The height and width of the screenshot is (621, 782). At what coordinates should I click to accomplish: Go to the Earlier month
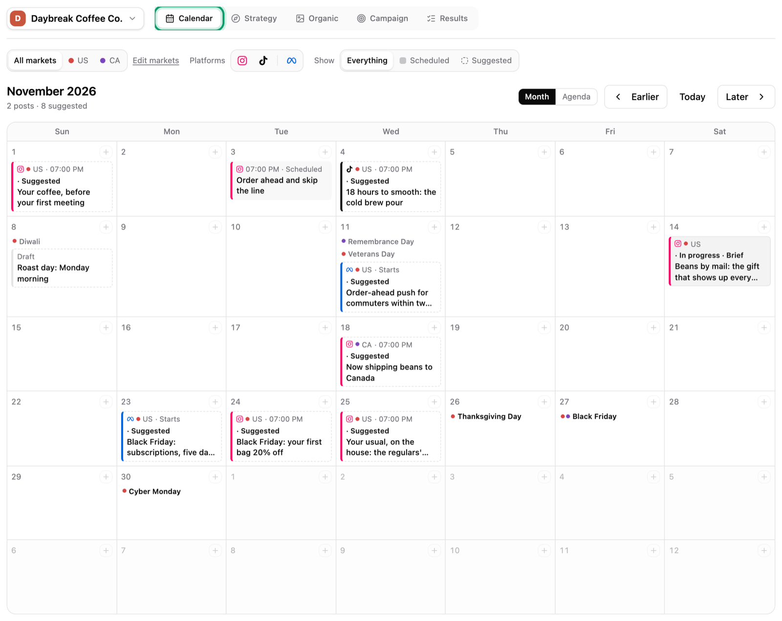(636, 97)
